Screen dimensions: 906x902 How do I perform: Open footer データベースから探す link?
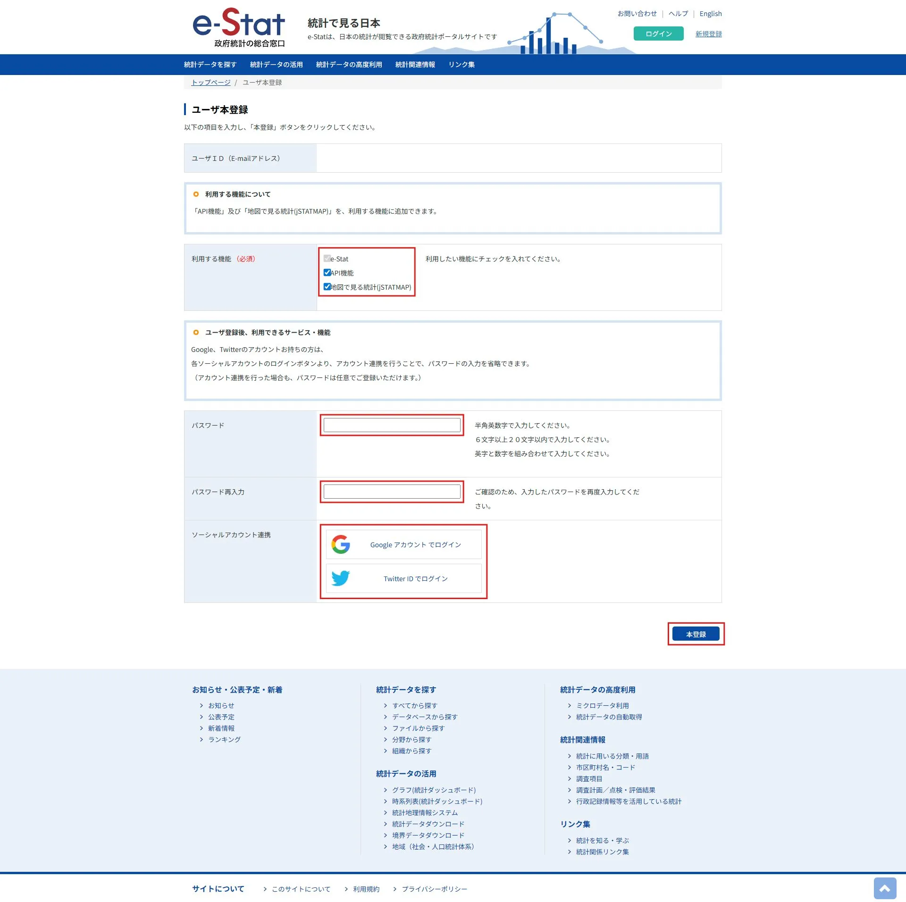(x=425, y=717)
